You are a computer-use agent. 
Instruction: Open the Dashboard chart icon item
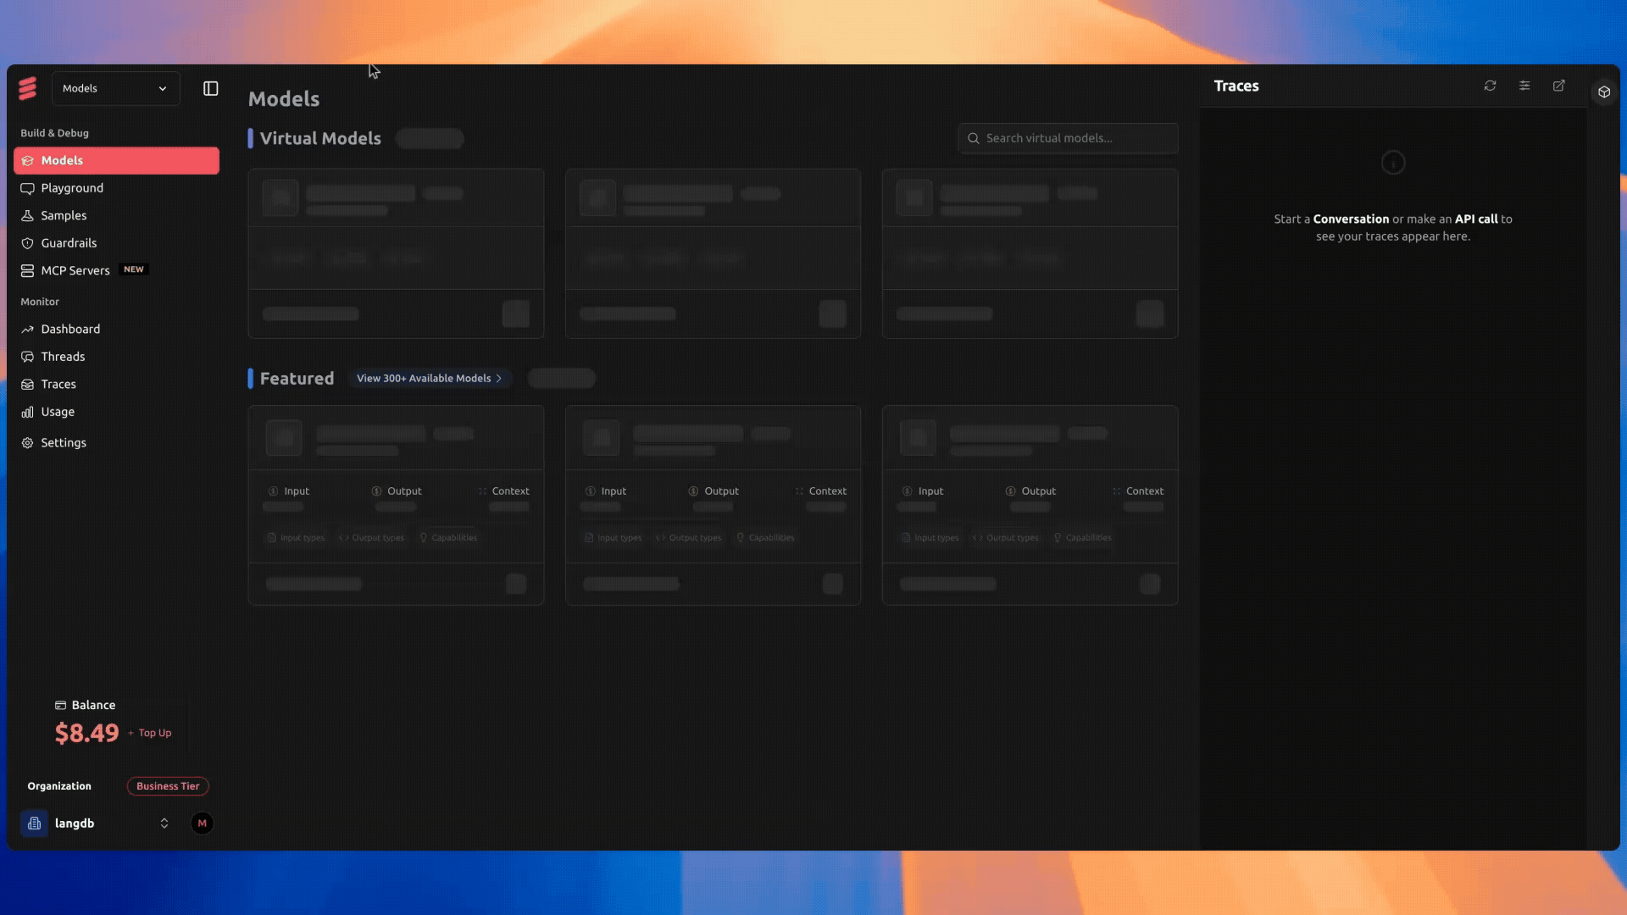point(70,329)
